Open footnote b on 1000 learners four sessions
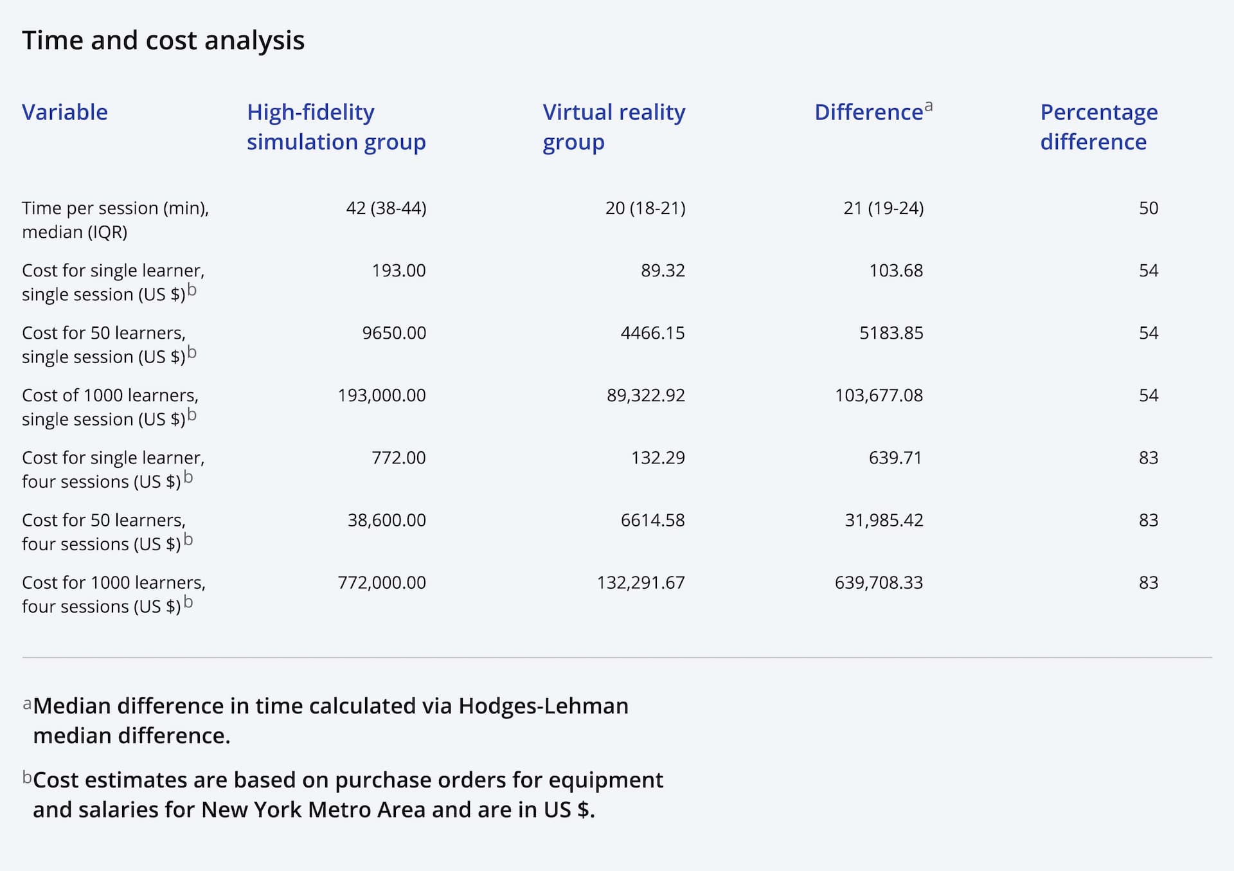This screenshot has width=1234, height=871. [x=188, y=602]
